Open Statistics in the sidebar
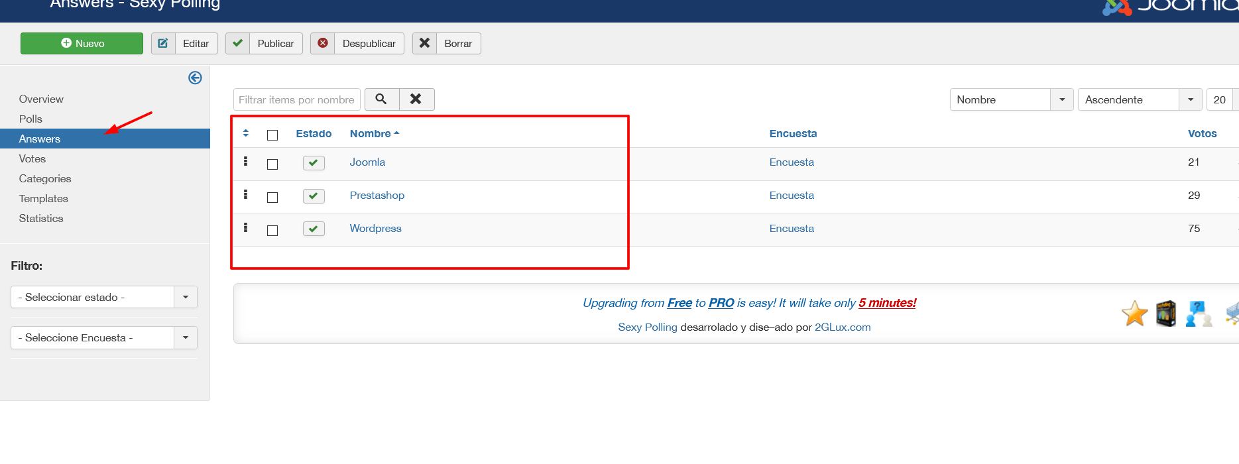 tap(41, 218)
